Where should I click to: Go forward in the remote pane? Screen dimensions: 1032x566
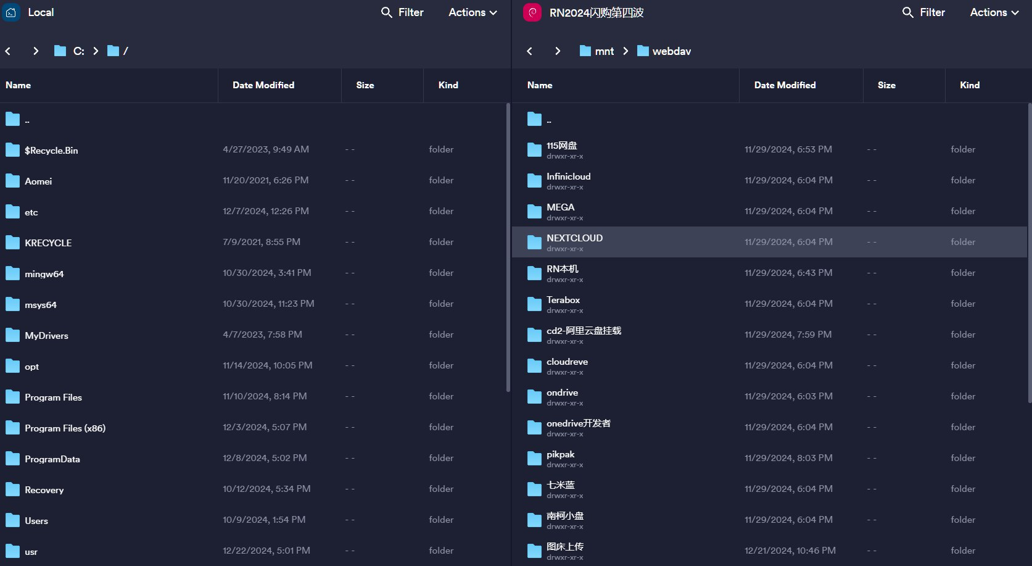558,51
